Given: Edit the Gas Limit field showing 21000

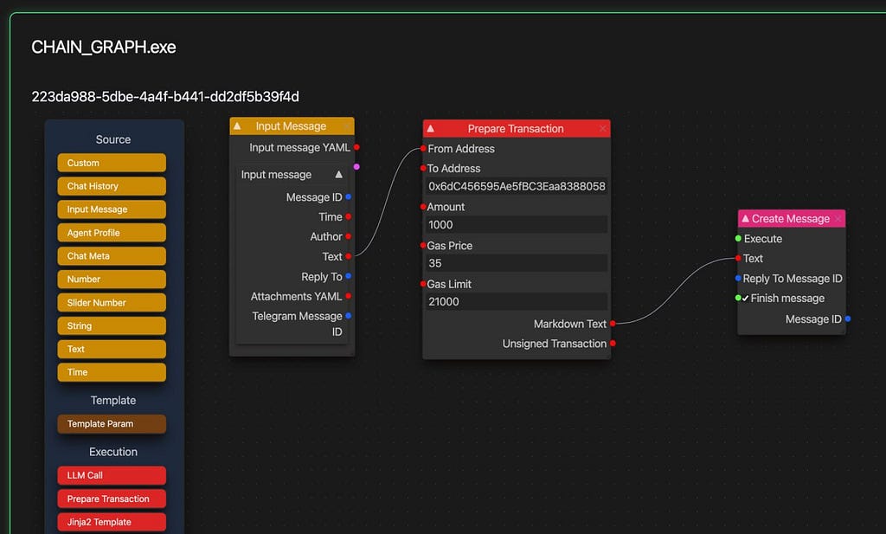Looking at the screenshot, I should (x=517, y=302).
